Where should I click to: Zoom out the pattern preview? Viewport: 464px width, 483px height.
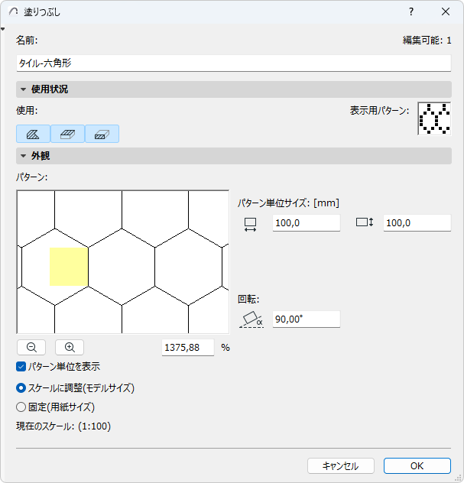pos(31,347)
